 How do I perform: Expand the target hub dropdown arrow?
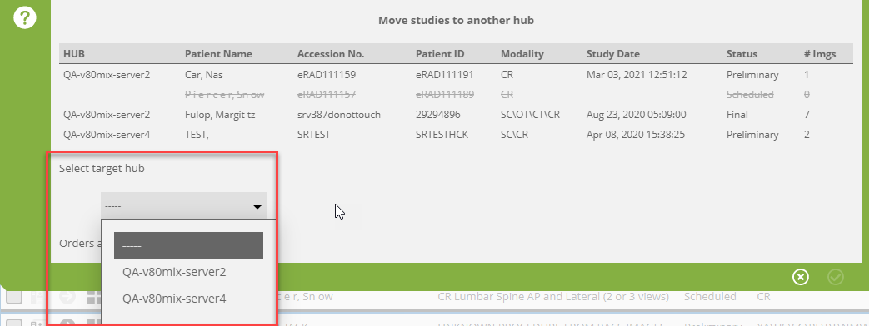pyautogui.click(x=257, y=206)
